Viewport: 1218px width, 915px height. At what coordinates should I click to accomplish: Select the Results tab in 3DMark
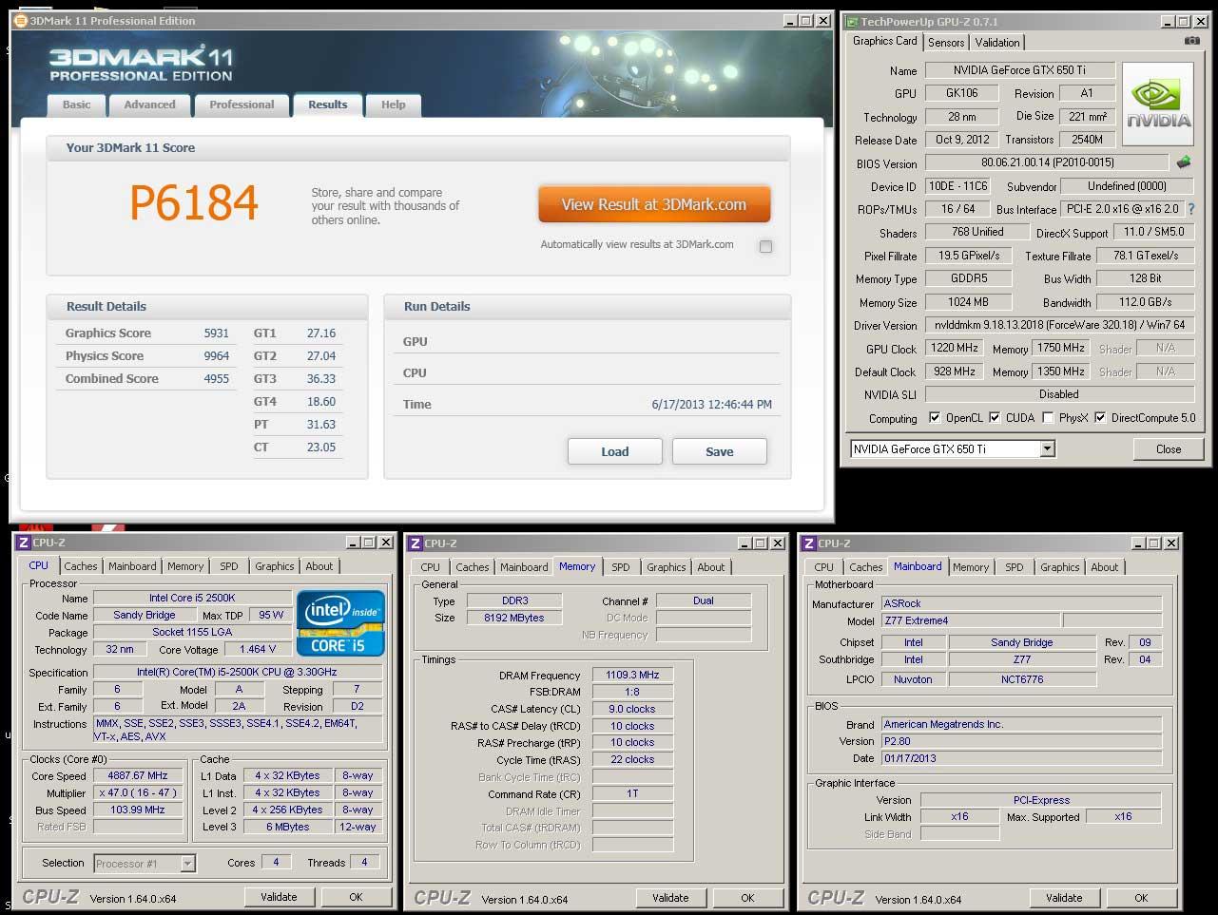point(328,105)
